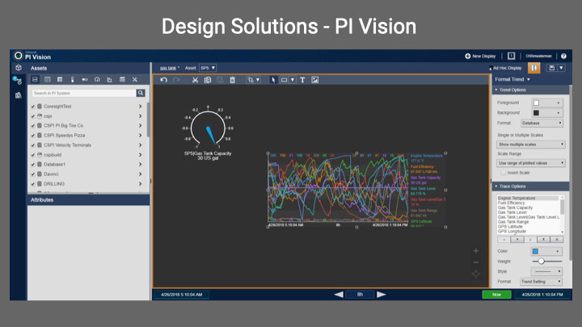
Task: Click the Undo icon
Action: coord(163,80)
